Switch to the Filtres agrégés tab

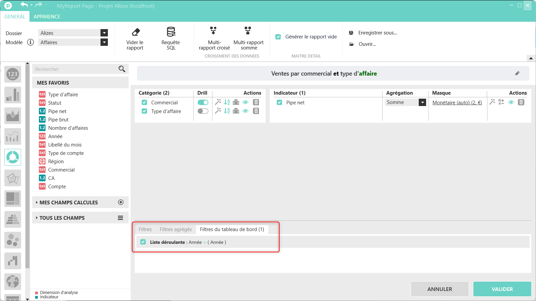point(176,229)
